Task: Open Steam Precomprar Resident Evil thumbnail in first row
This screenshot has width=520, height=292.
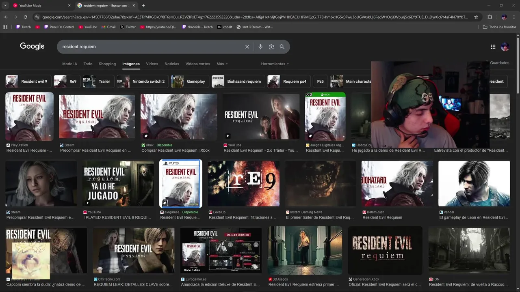Action: point(97,117)
